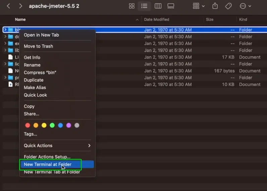The width and height of the screenshot is (267, 191).
Task: Expand the bin folder disclosure arrow
Action: (5, 29)
